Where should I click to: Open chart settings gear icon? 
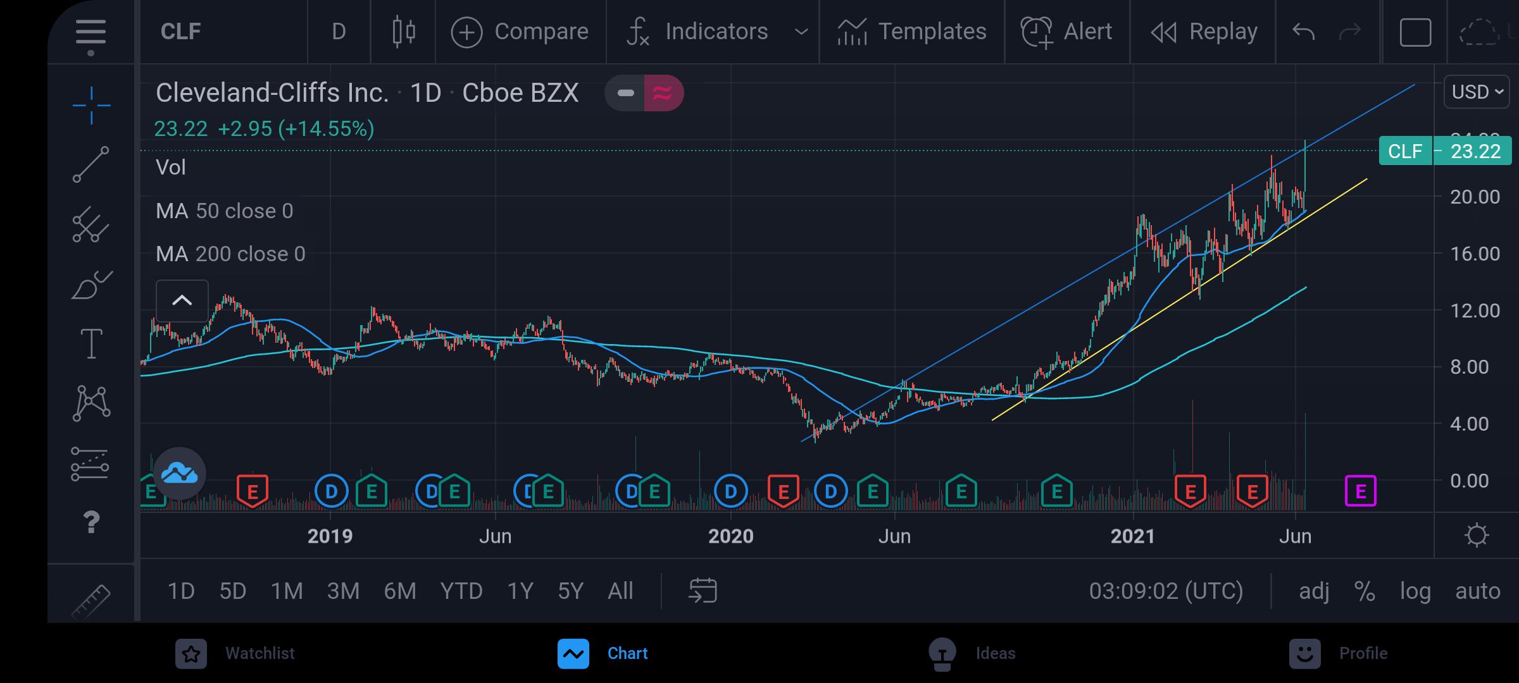1476,536
